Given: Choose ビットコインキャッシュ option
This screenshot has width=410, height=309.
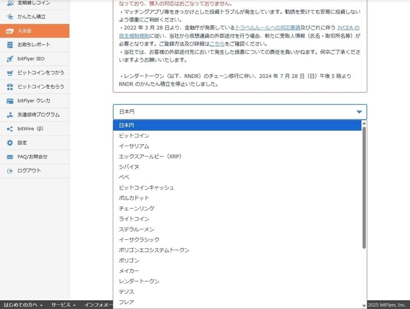Looking at the screenshot, I should click(237, 187).
